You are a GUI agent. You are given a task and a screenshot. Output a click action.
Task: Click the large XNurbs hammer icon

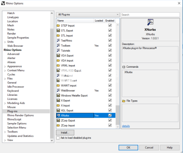[x=150, y=22]
